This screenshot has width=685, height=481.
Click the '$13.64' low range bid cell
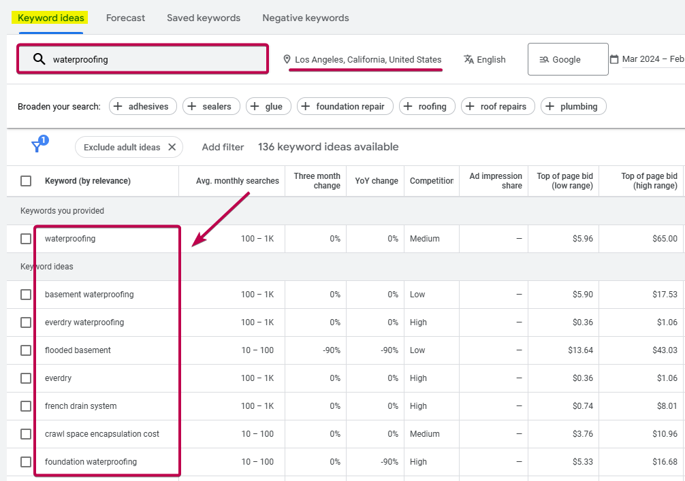(x=580, y=350)
